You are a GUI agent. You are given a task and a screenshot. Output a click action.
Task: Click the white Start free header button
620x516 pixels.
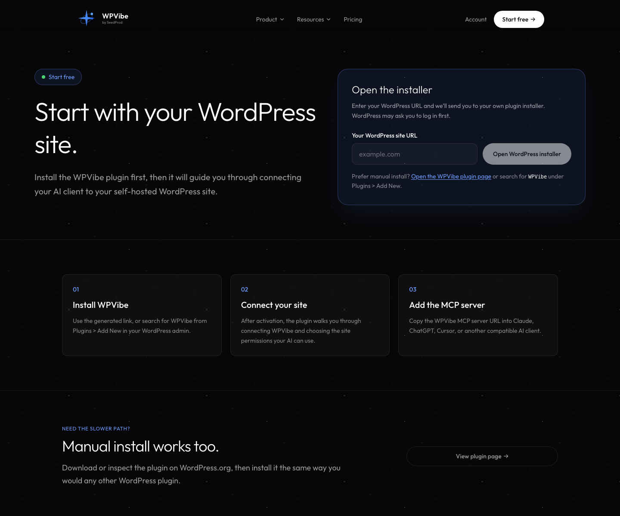click(519, 19)
